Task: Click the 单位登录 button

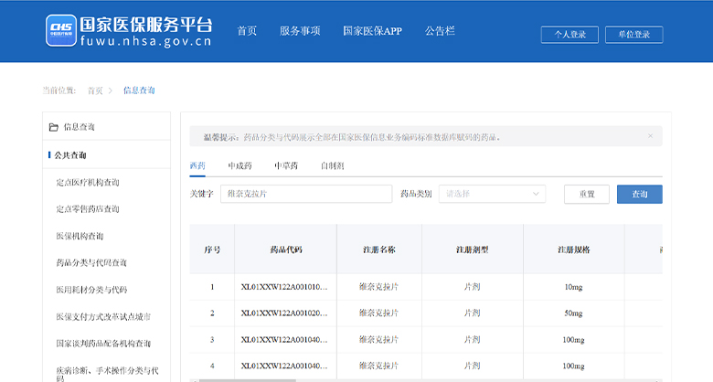Action: point(633,35)
